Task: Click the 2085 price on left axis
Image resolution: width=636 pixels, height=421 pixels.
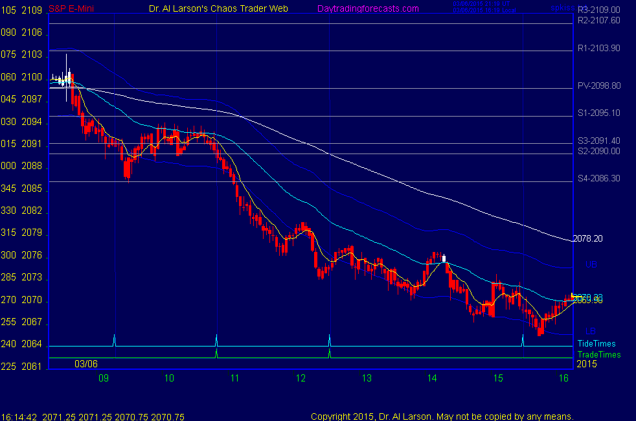Action: tap(32, 188)
